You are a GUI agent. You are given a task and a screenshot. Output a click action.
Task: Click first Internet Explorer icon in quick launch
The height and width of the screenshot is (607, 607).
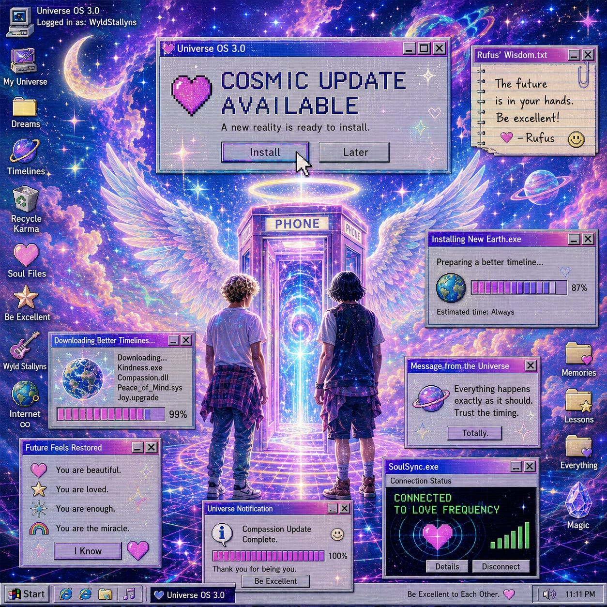click(x=65, y=594)
